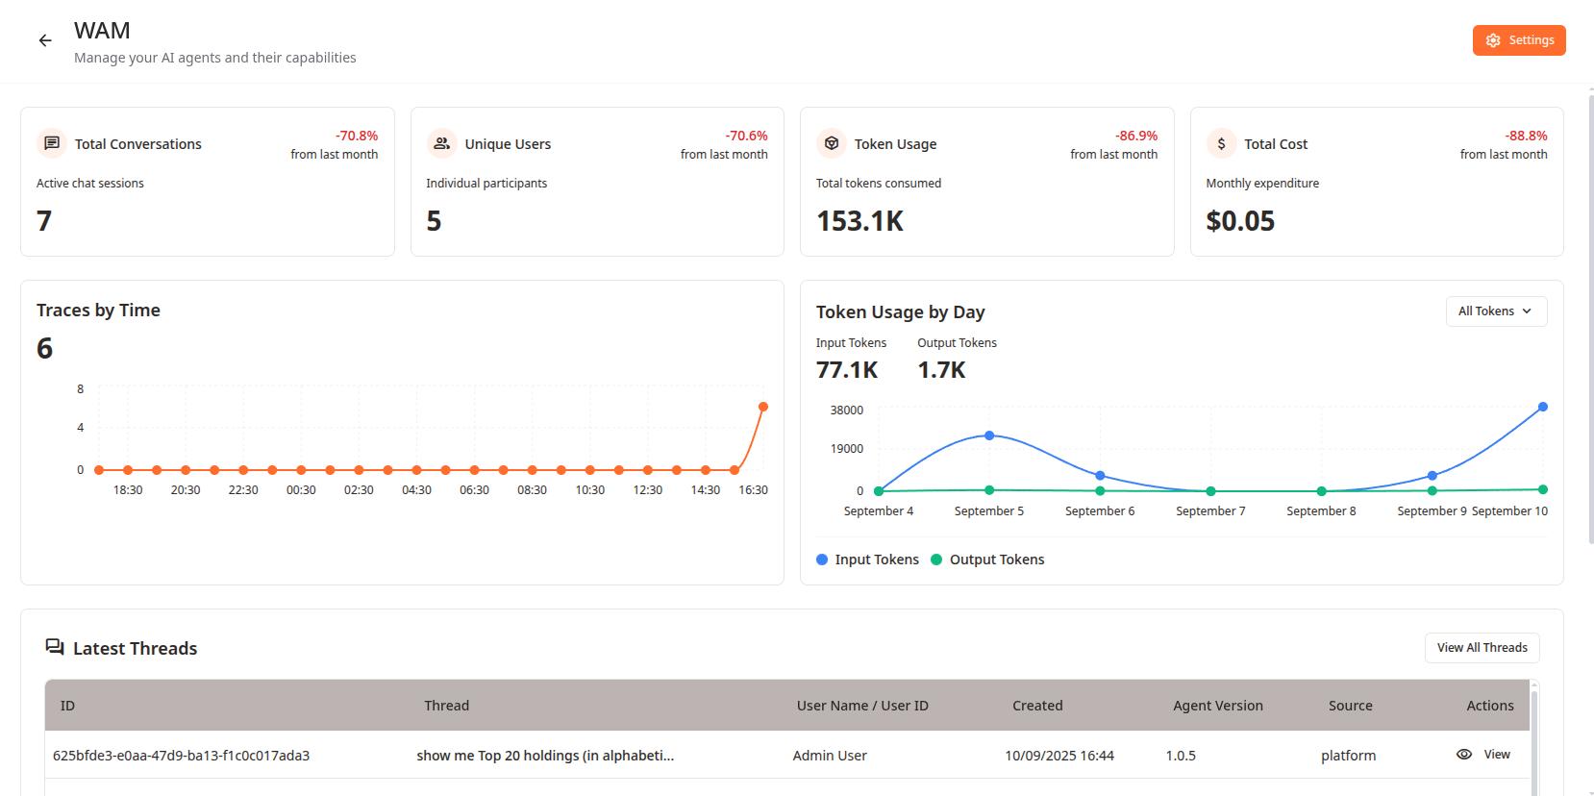Select thread ID 625bfde3-e0aa-47d9-ba13-f1c0c017ada3
The height and width of the screenshot is (796, 1594).
(x=182, y=756)
